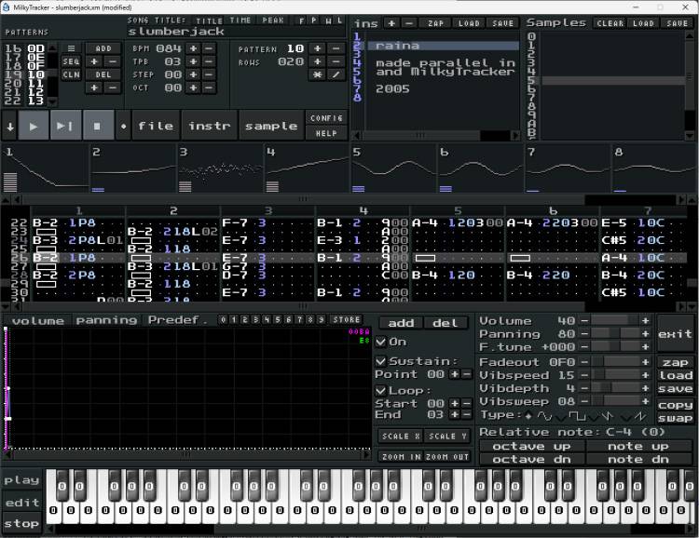
Task: Select order row 20 with pattern 11
Action: [x=24, y=83]
